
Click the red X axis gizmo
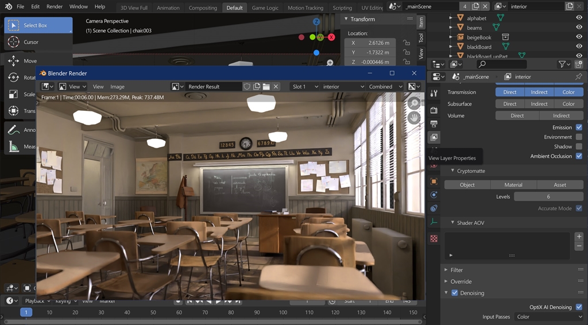(x=331, y=37)
